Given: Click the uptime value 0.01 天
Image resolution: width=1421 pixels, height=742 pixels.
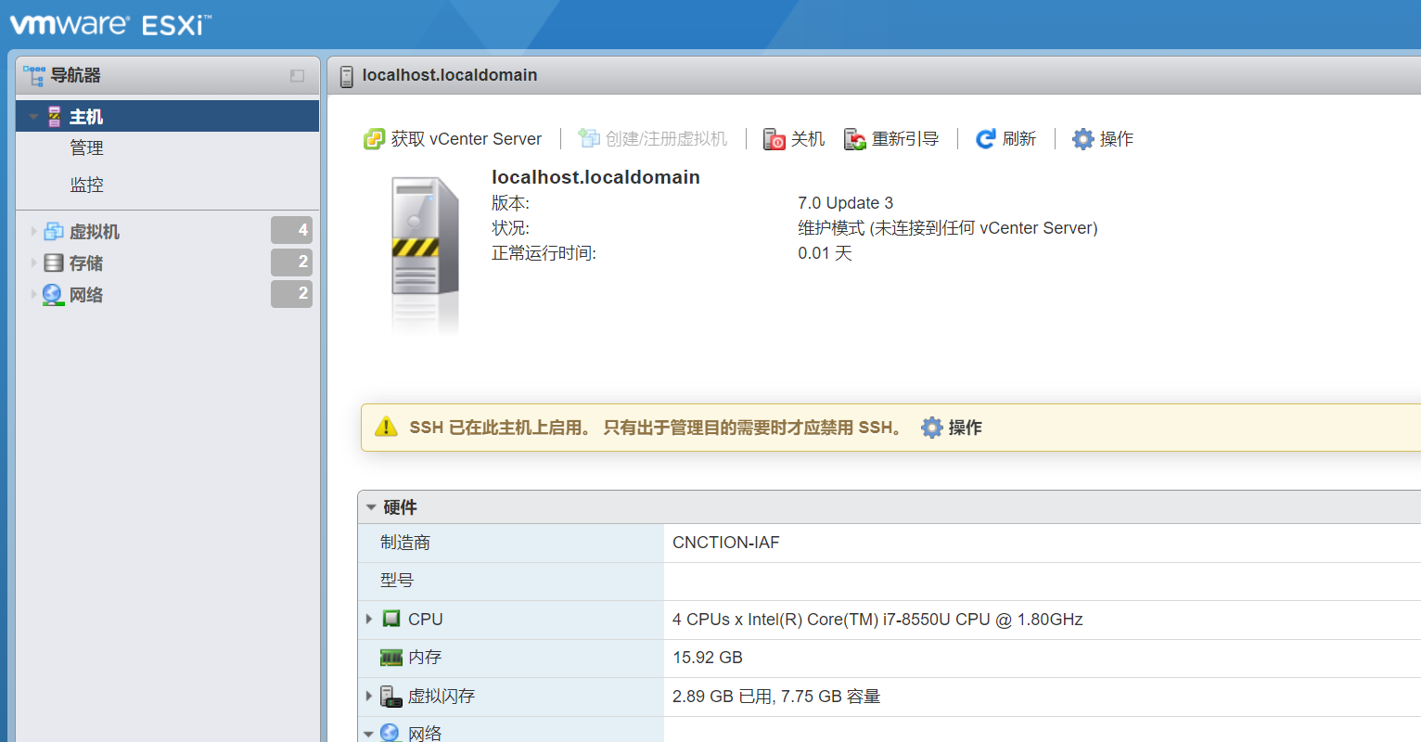Looking at the screenshot, I should click(825, 253).
